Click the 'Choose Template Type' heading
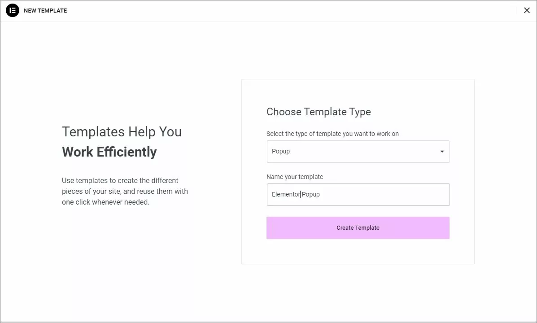 pyautogui.click(x=319, y=112)
